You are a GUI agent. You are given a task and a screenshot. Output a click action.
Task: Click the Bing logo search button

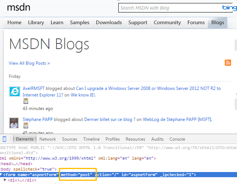coord(229,8)
